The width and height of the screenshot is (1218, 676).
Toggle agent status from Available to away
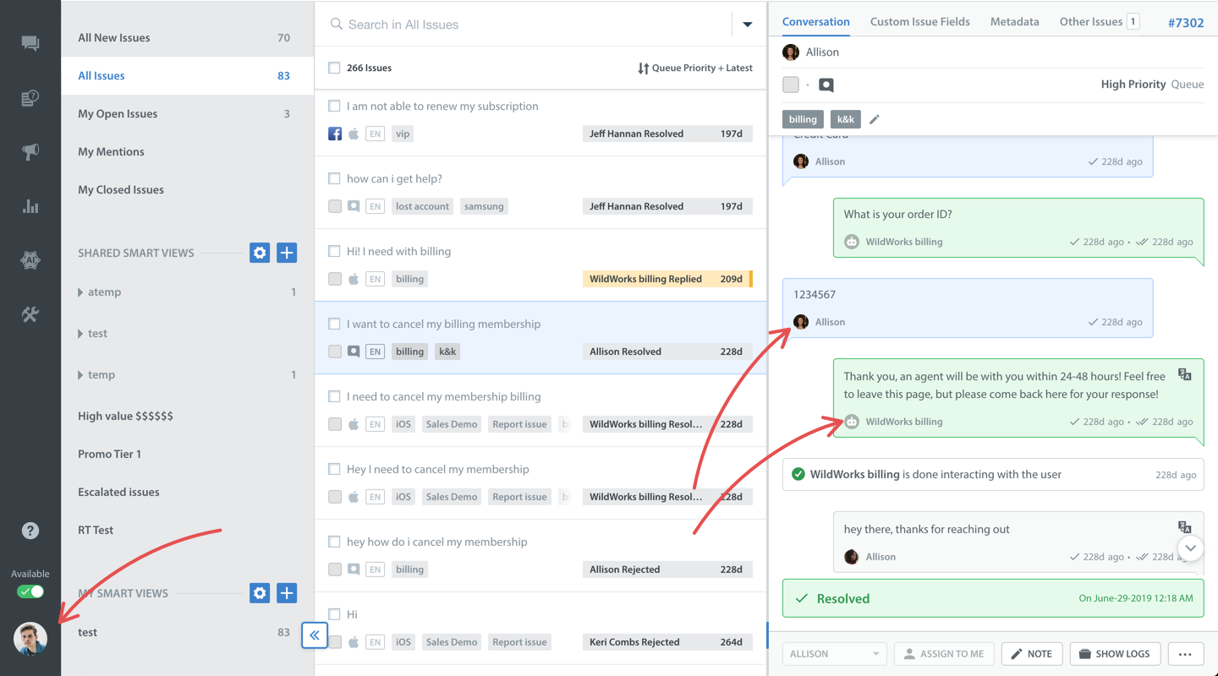click(30, 591)
